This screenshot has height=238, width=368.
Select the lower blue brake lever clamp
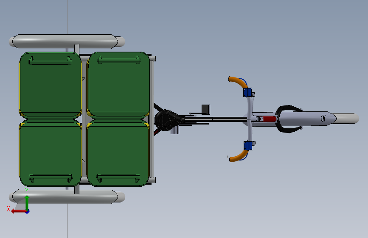pyautogui.click(x=248, y=146)
